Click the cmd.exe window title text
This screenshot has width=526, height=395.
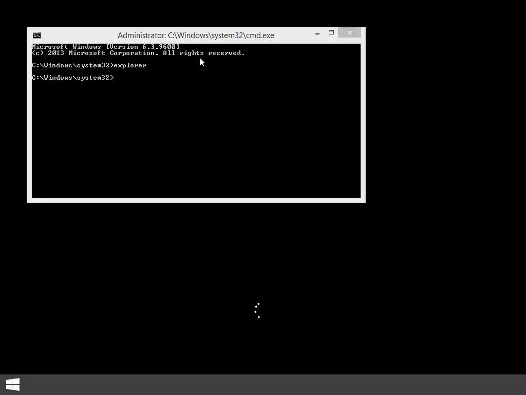click(x=196, y=35)
